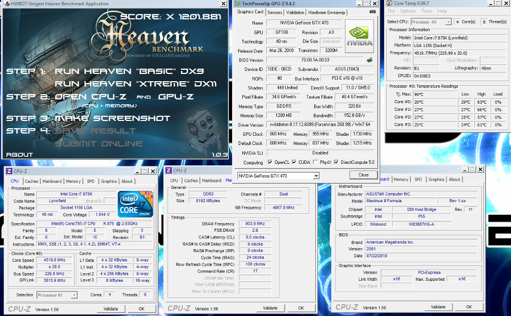
Task: Switch to Caches tab in CPU-Z CPU window
Action: (31, 181)
